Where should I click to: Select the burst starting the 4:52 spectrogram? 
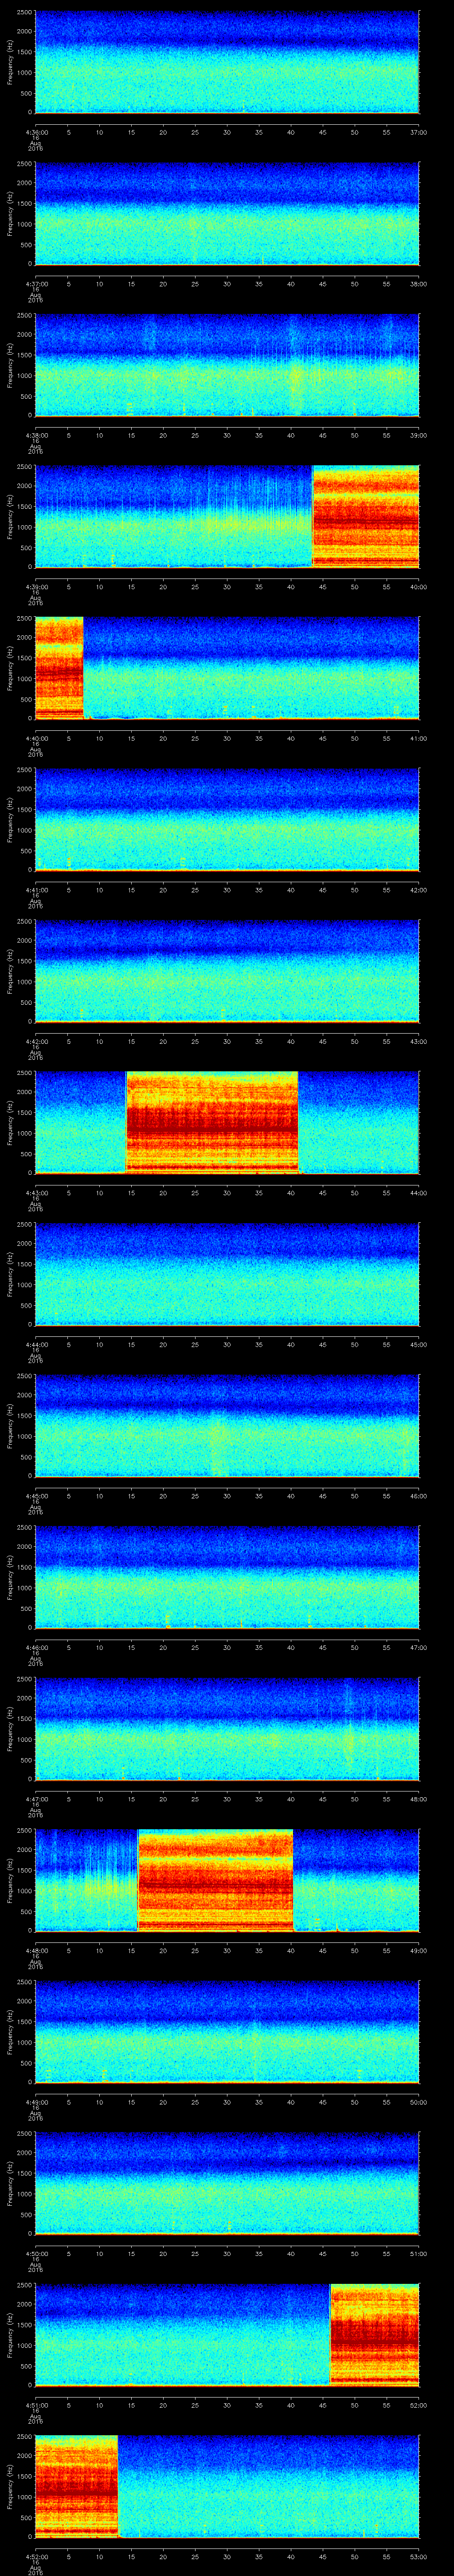(76, 2486)
